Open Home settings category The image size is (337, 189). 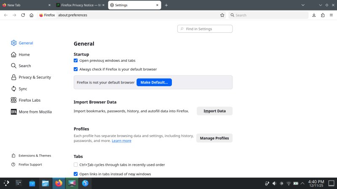click(x=20, y=55)
